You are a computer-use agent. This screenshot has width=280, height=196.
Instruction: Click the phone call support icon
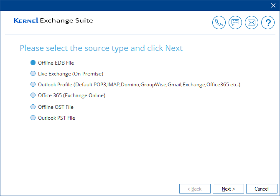[219, 23]
